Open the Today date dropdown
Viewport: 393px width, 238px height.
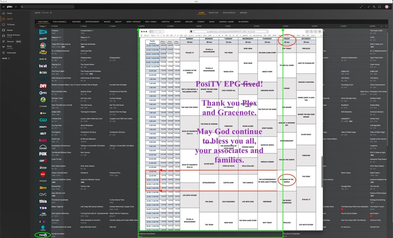(42, 26)
